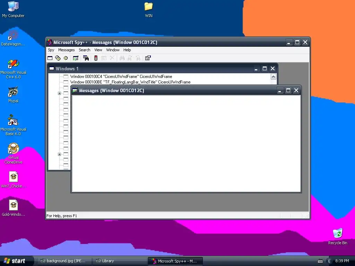Select the WIN folder on desktop
The height and width of the screenshot is (266, 355).
point(148,9)
